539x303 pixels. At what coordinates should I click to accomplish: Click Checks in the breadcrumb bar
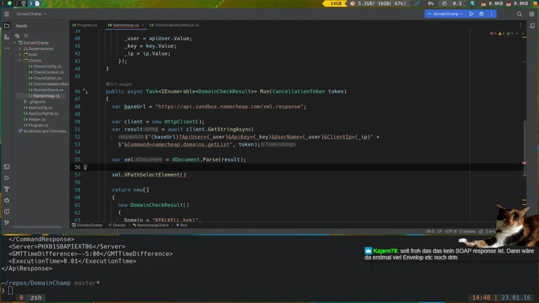click(x=117, y=225)
